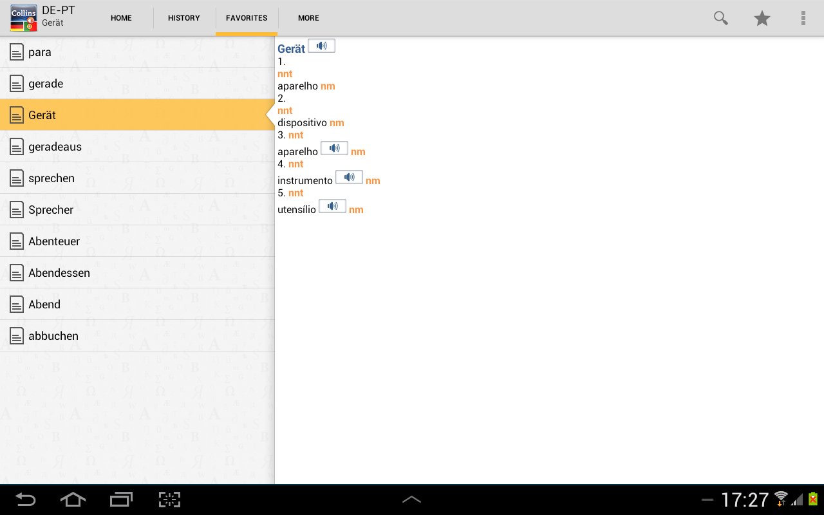The width and height of the screenshot is (824, 515).
Task: Tap the Android home button
Action: 73,500
